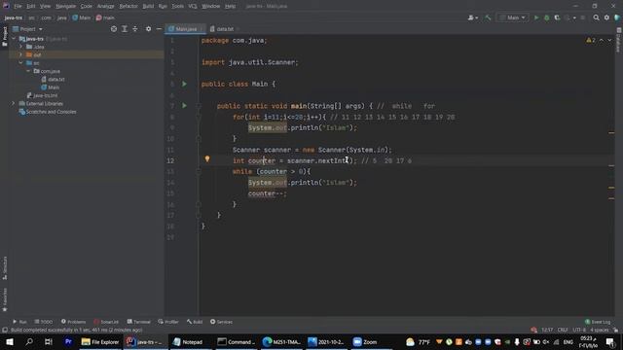Collapse the src folder in tree
The height and width of the screenshot is (350, 623).
pos(21,62)
